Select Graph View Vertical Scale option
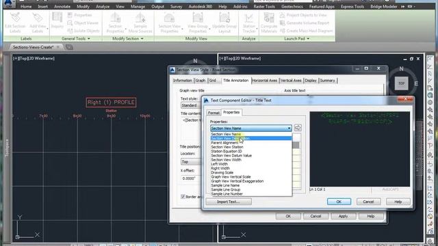The image size is (438, 246). [x=251, y=177]
